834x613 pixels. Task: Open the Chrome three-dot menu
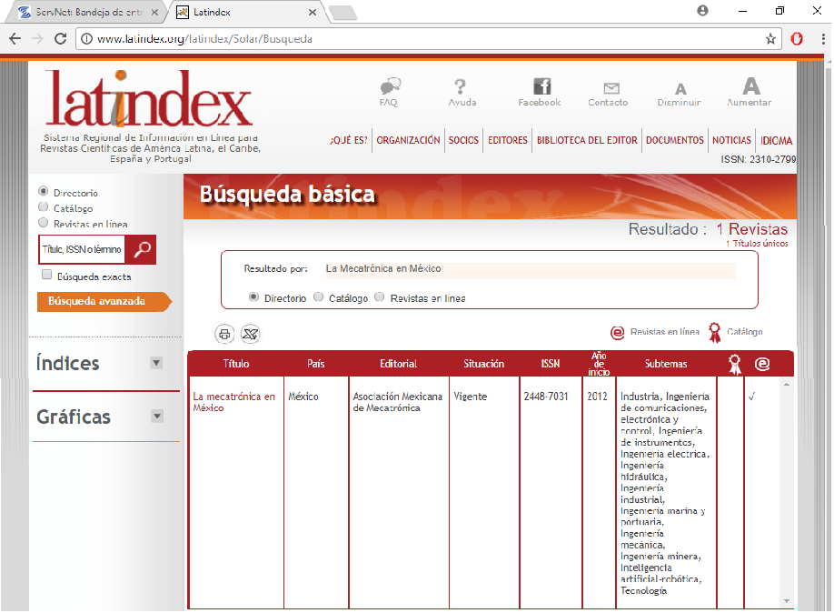coord(823,39)
